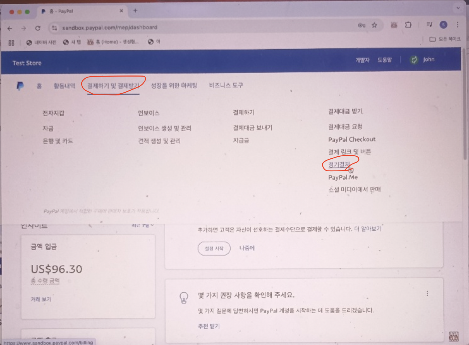Close the PayPal tab
This screenshot has height=345, width=469.
pyautogui.click(x=121, y=11)
